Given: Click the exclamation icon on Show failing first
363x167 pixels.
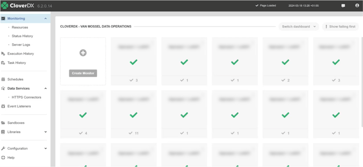Looking at the screenshot, I should point(326,27).
